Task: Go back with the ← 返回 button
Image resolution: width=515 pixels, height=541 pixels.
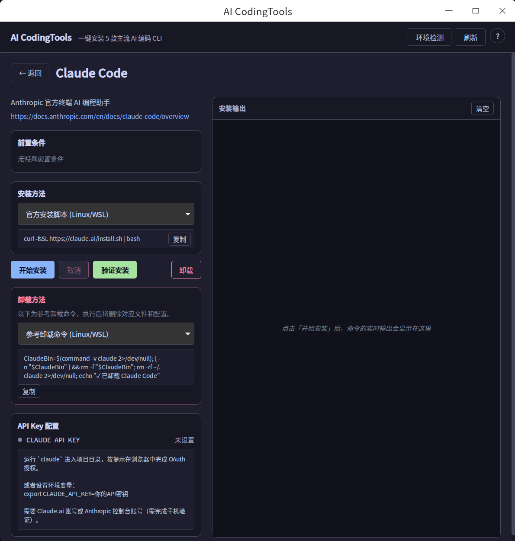Action: click(x=30, y=73)
